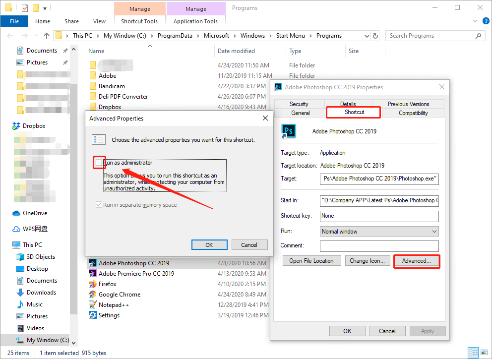Open Help via the blue question mark
492x359 pixels.
(x=486, y=21)
